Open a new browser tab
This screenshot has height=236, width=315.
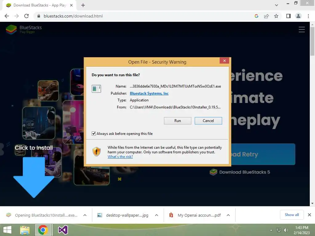(83, 5)
